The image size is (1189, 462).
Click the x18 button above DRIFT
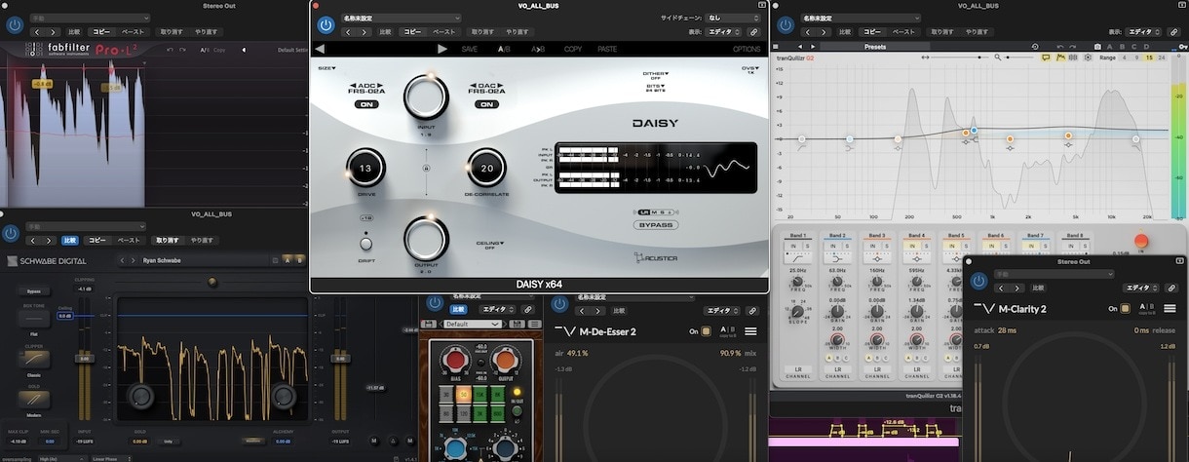(x=366, y=216)
